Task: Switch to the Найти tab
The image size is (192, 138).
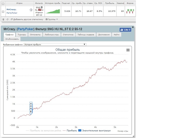Action: pos(117,35)
